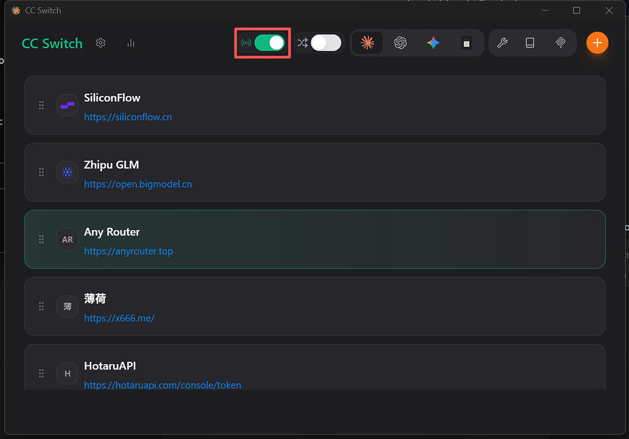Open https://open.bigmodel.cn link
The width and height of the screenshot is (629, 439).
coord(138,184)
